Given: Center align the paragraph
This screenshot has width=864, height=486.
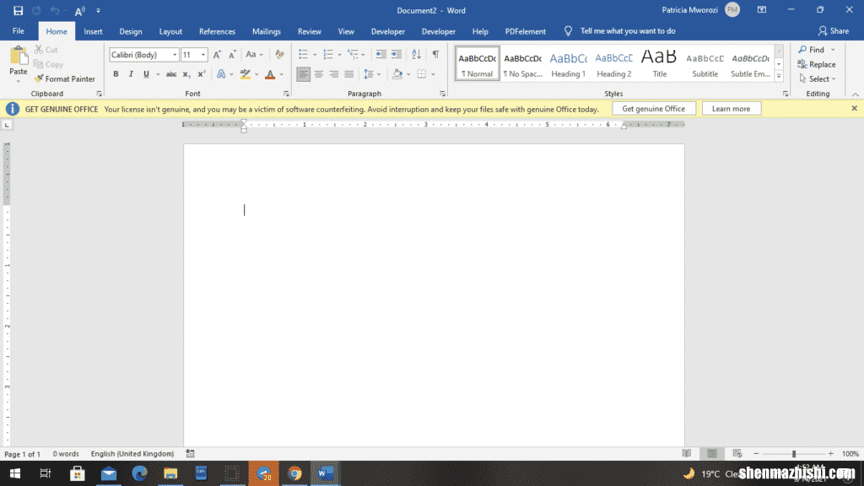Looking at the screenshot, I should pyautogui.click(x=318, y=74).
